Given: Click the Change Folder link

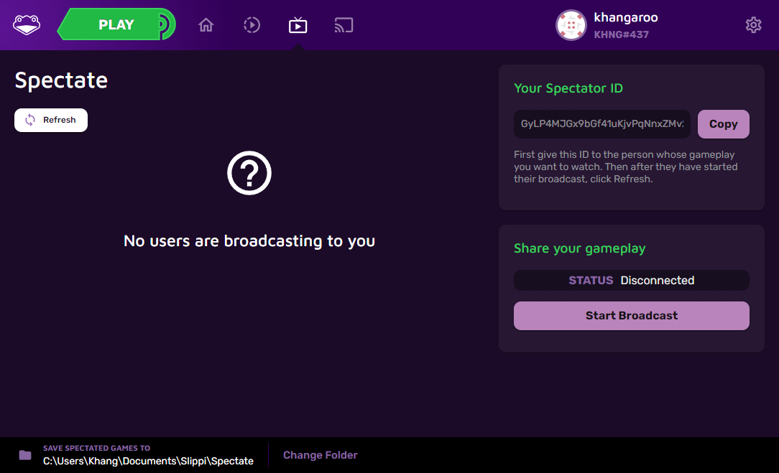Looking at the screenshot, I should pyautogui.click(x=320, y=455).
